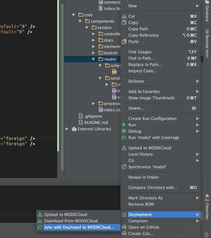Click the Cut scissors icon
Screen dimensions: 211x238
[124, 16]
